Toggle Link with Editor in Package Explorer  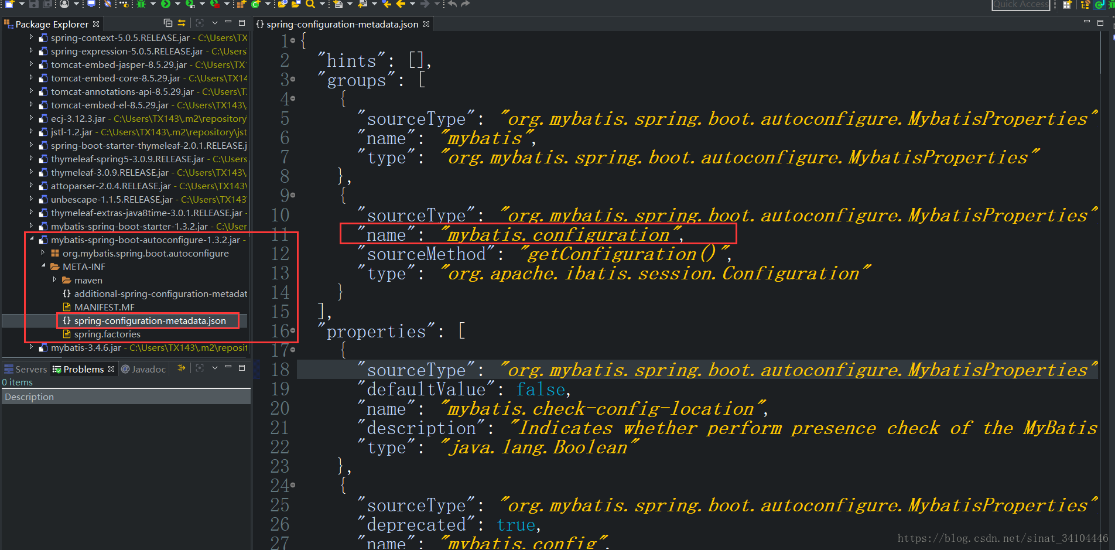coord(182,23)
